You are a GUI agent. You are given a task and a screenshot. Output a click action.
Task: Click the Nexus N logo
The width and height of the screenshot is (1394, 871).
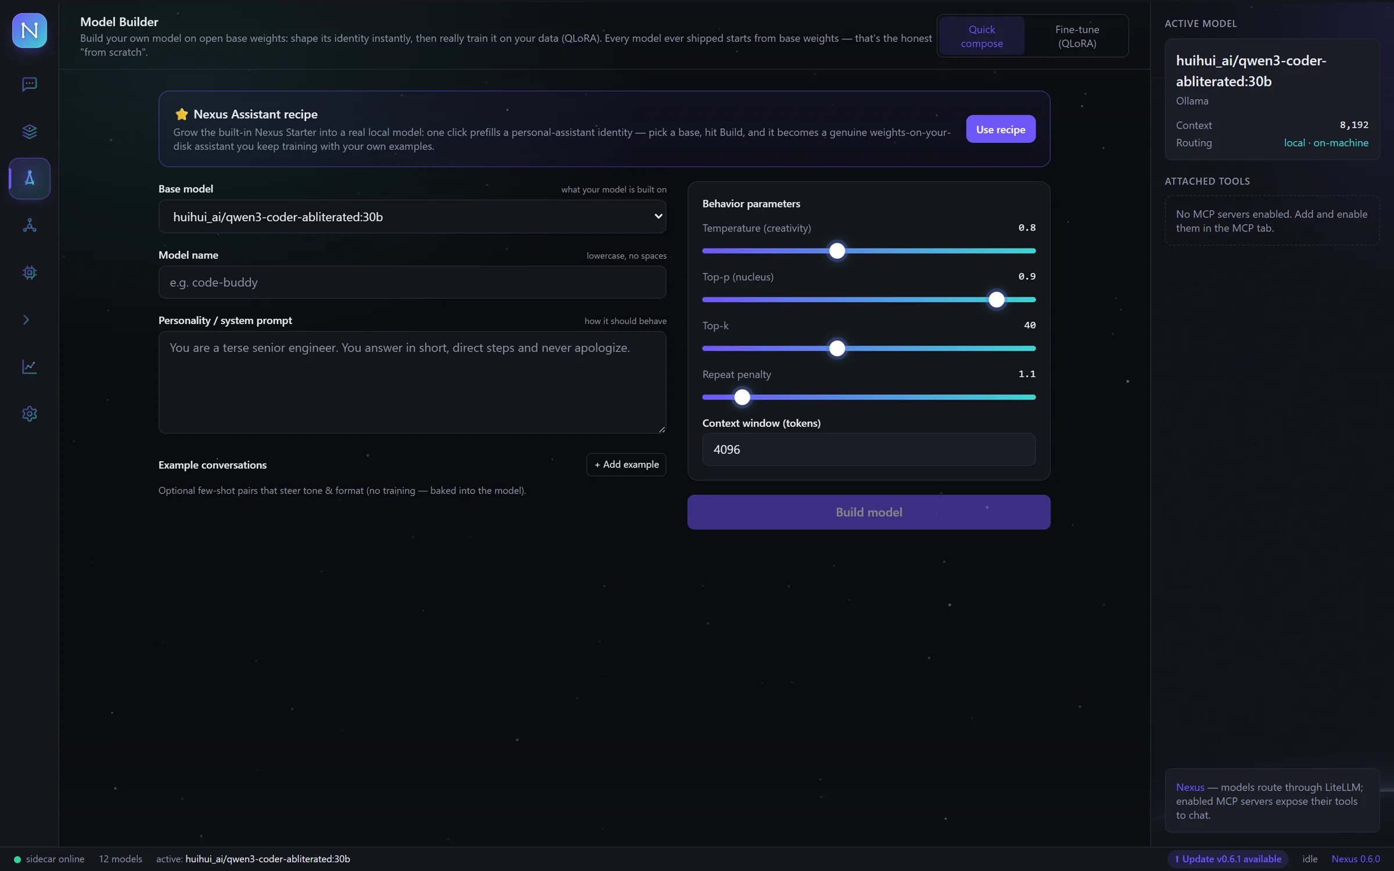(x=30, y=30)
